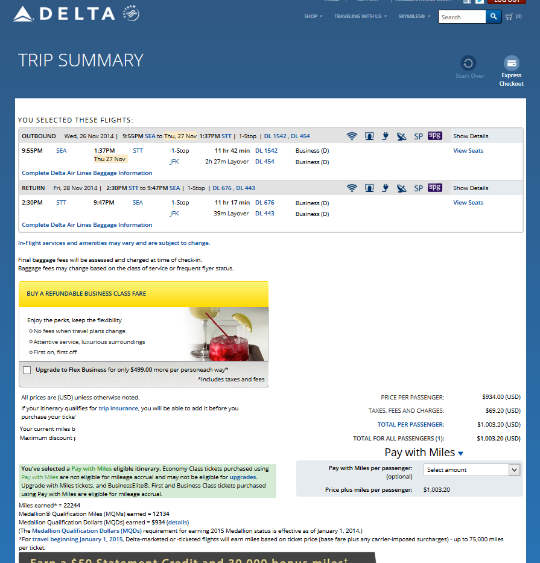Check the Upgrade to Flex Business checkbox

click(x=27, y=370)
